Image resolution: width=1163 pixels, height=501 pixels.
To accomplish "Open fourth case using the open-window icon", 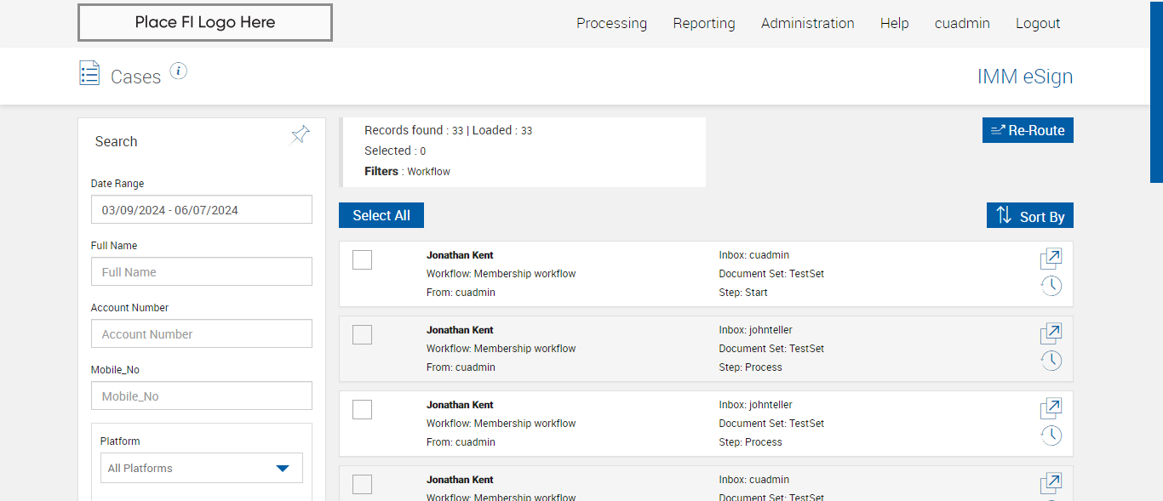I will 1051,483.
